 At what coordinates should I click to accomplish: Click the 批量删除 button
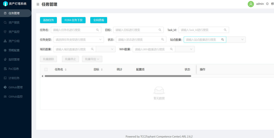tap(49, 59)
